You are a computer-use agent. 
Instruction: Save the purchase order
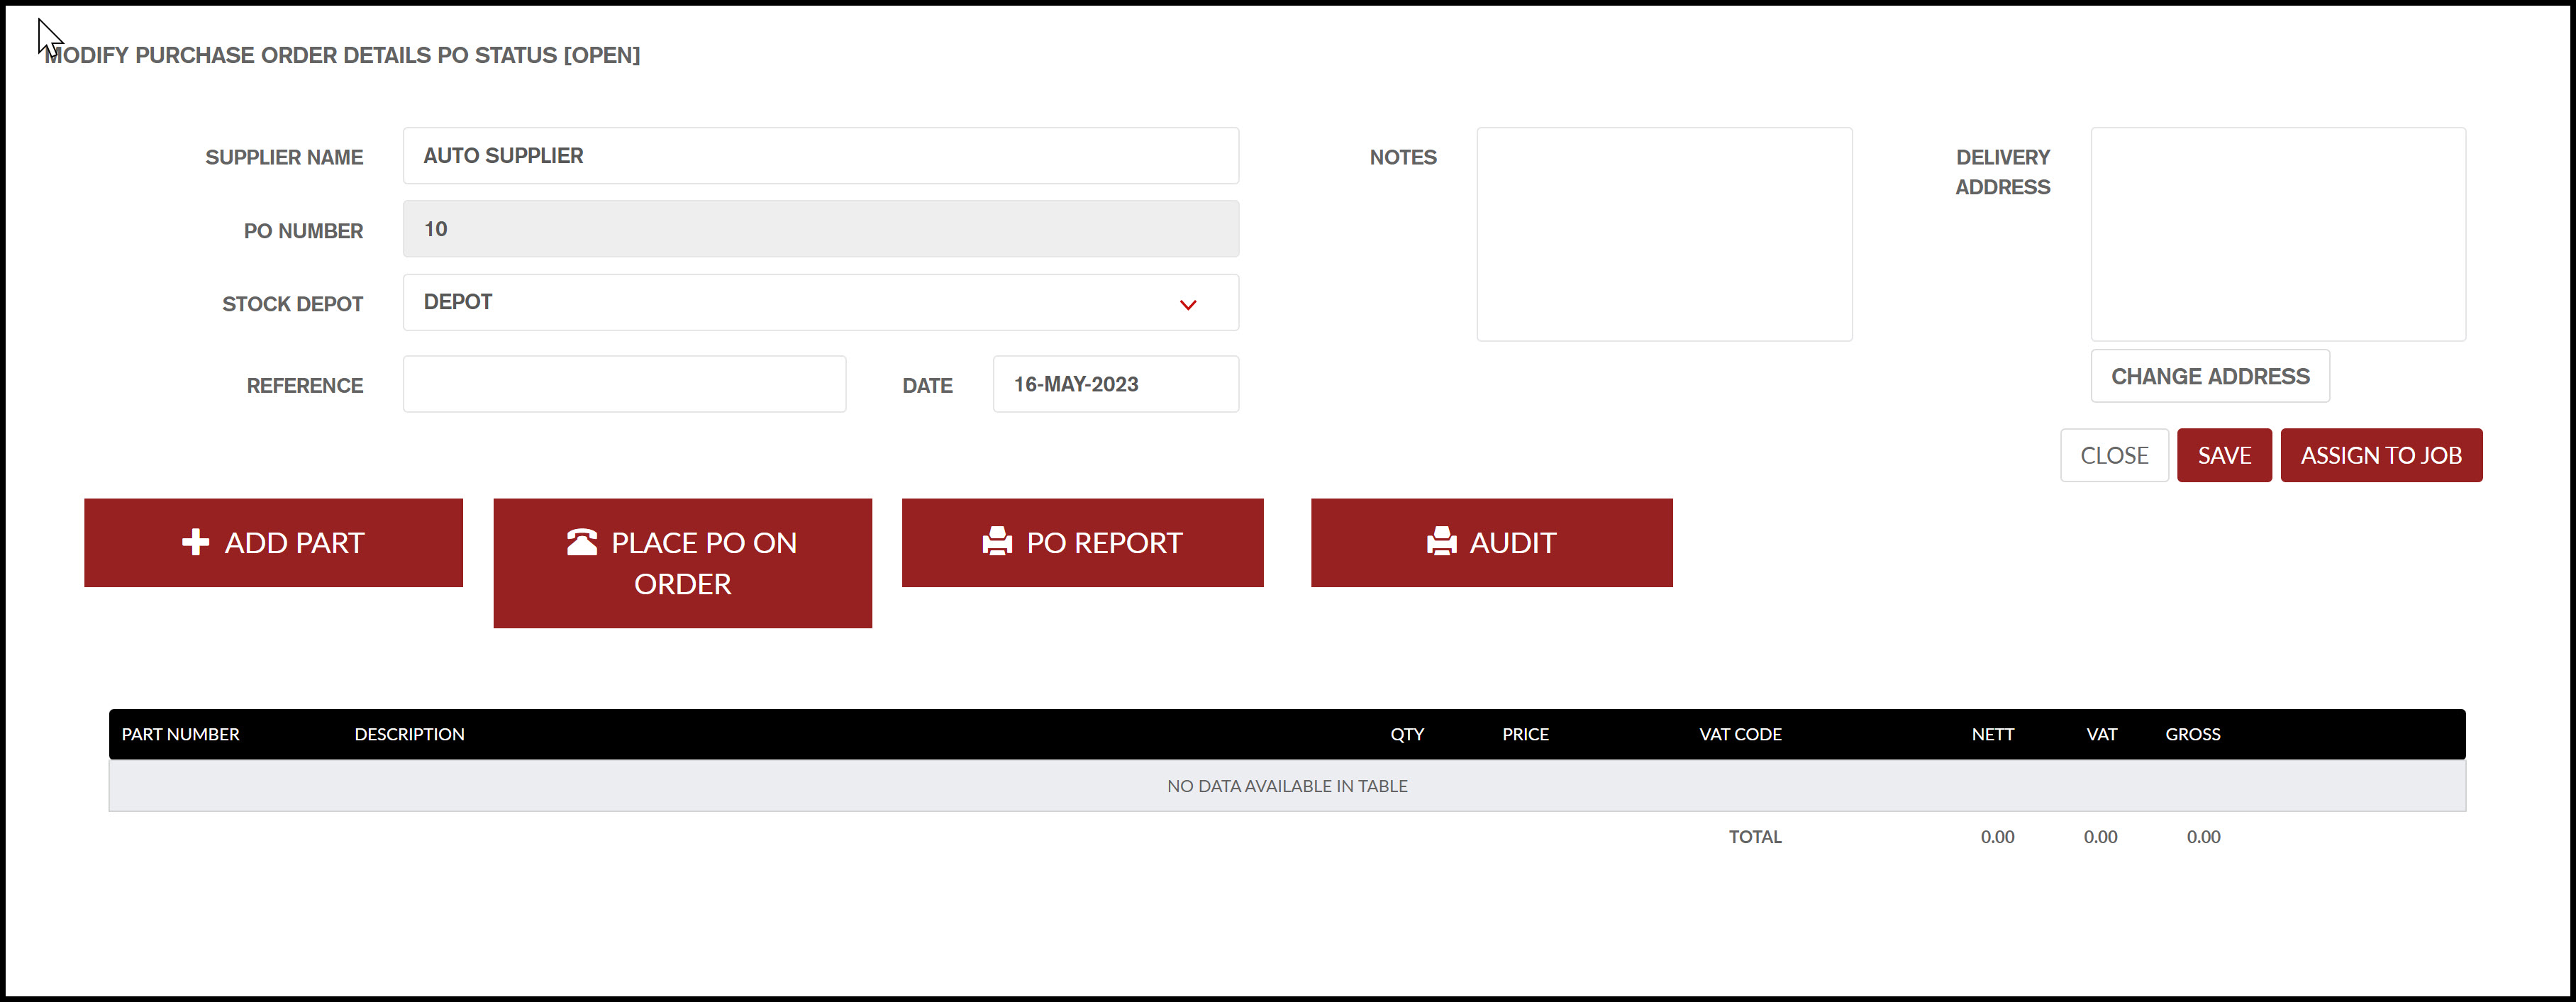tap(2224, 455)
